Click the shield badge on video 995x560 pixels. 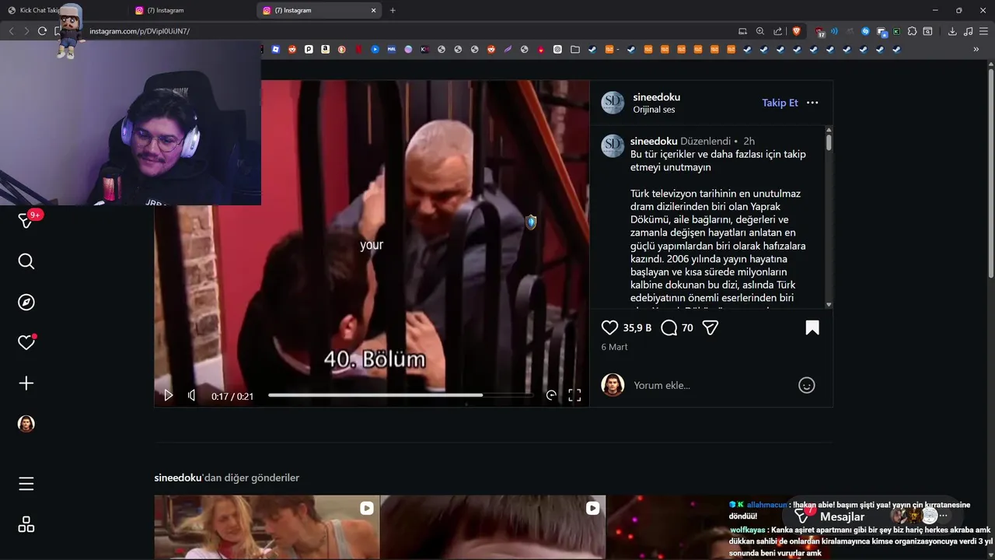coord(531,222)
